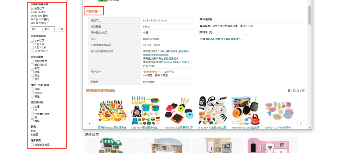This screenshot has width=342, height=153.
Task: Check the '法国风' style filter
Action: tap(32, 93)
